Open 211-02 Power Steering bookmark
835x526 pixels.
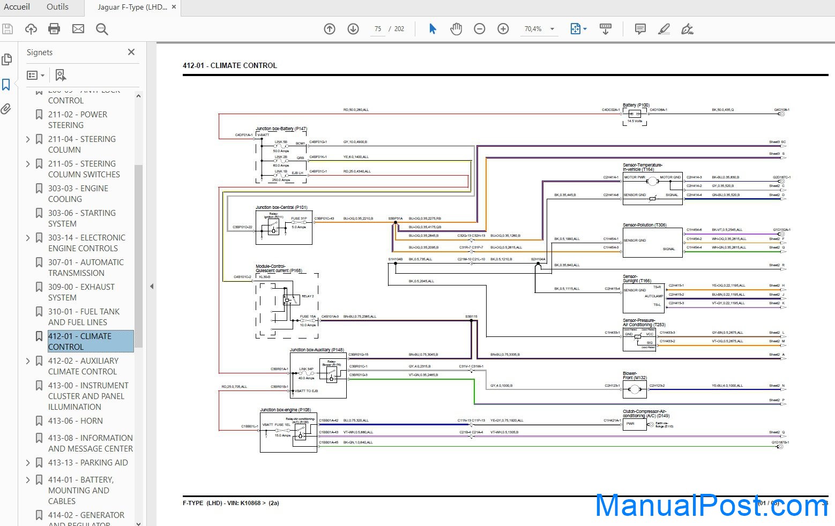[x=78, y=120]
